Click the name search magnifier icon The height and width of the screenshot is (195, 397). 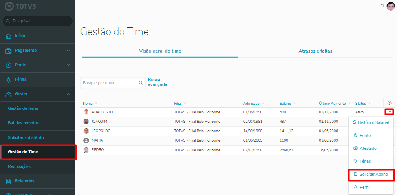click(x=141, y=83)
